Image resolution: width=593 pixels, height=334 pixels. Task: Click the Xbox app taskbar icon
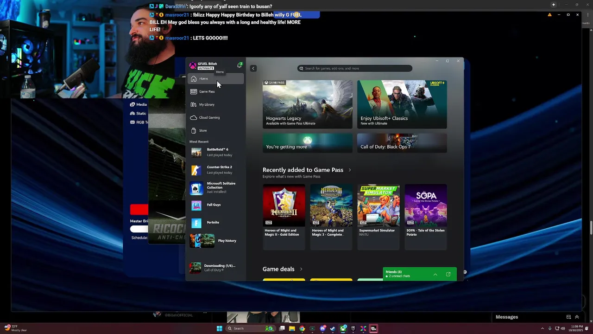[x=343, y=328]
